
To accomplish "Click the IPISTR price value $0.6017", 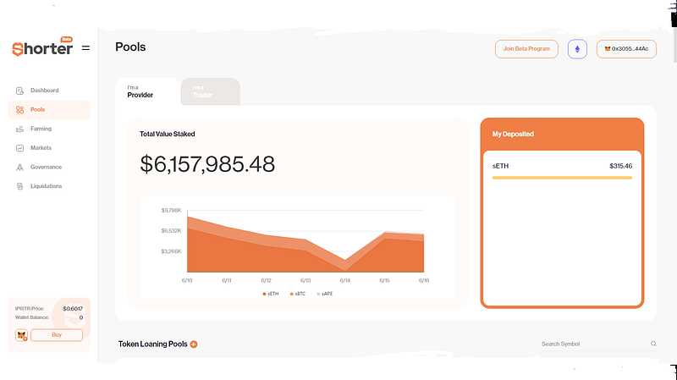I will coord(73,309).
